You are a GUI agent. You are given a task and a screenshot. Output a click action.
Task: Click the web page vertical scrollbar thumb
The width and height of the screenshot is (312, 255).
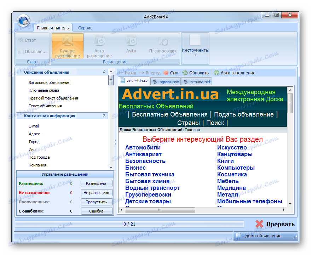pos(290,103)
